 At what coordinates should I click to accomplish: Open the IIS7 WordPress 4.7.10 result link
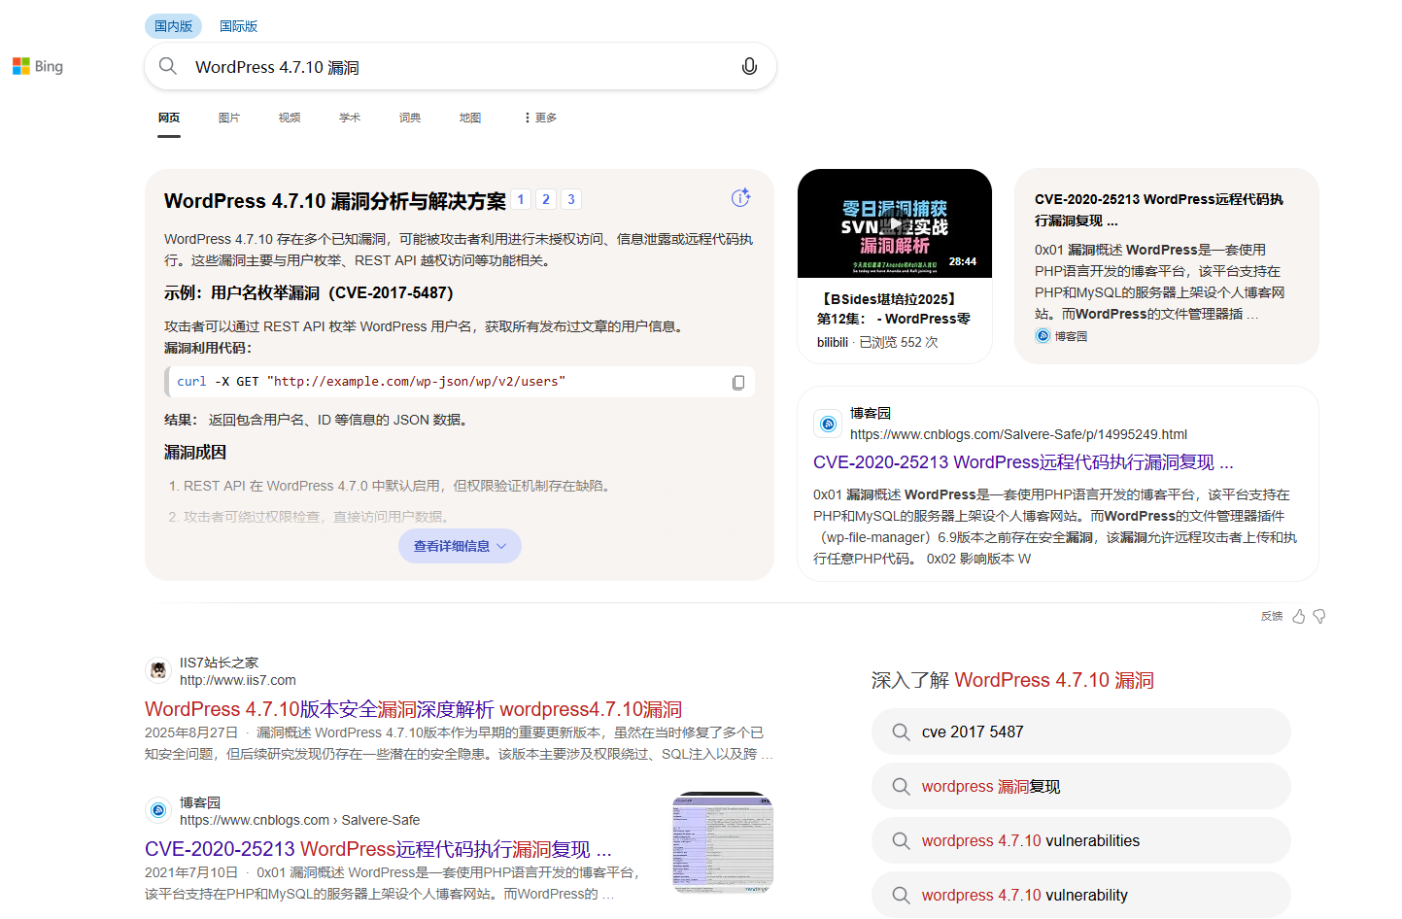tap(413, 709)
